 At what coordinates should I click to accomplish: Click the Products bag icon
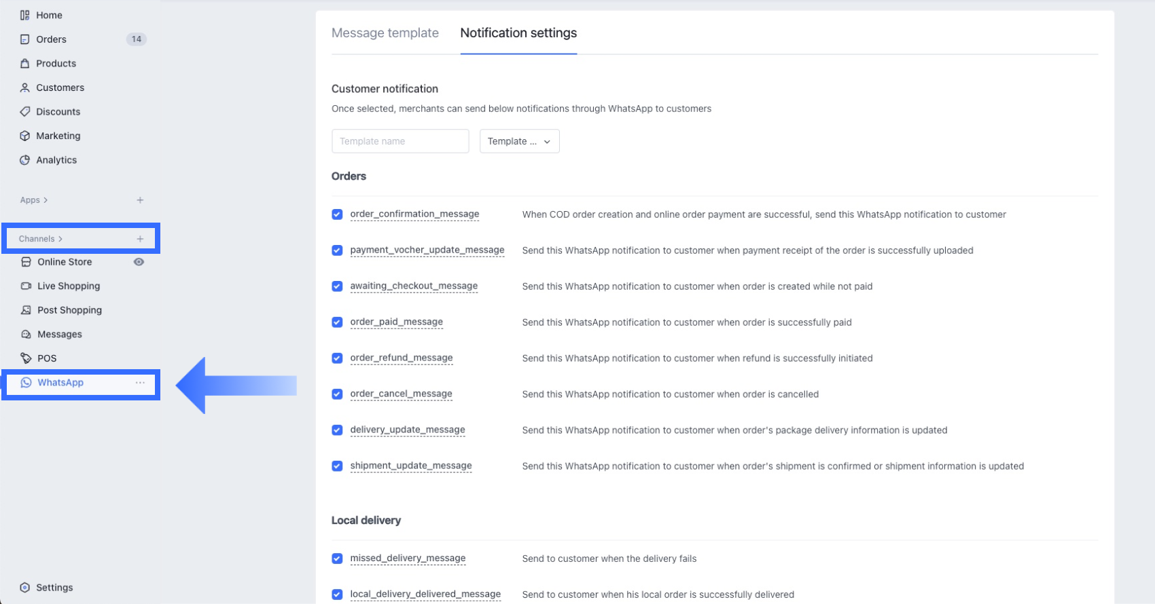point(25,63)
